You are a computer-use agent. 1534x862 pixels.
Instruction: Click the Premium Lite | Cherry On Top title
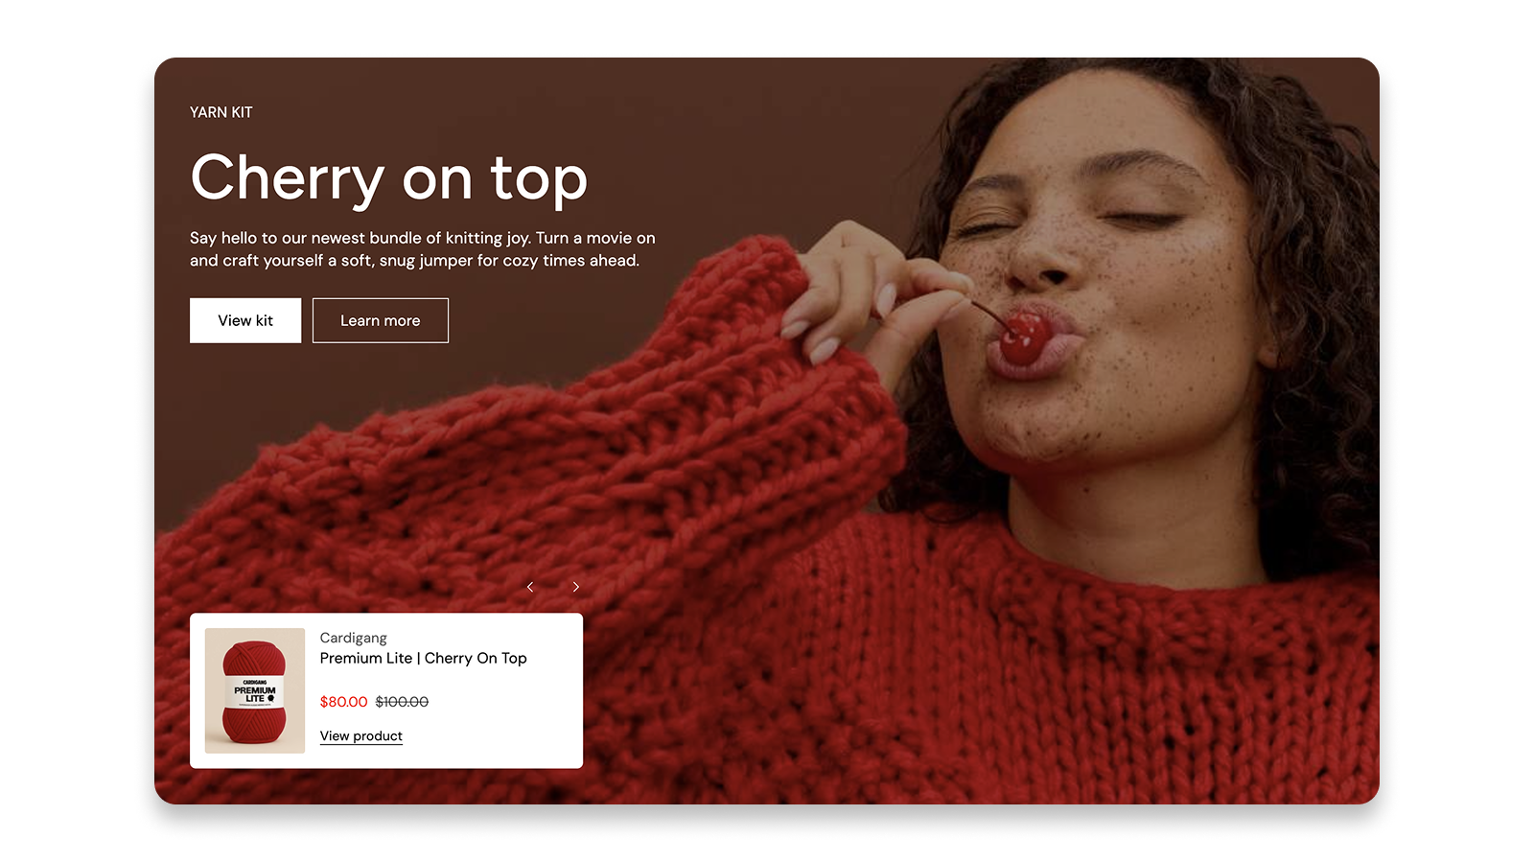(423, 658)
